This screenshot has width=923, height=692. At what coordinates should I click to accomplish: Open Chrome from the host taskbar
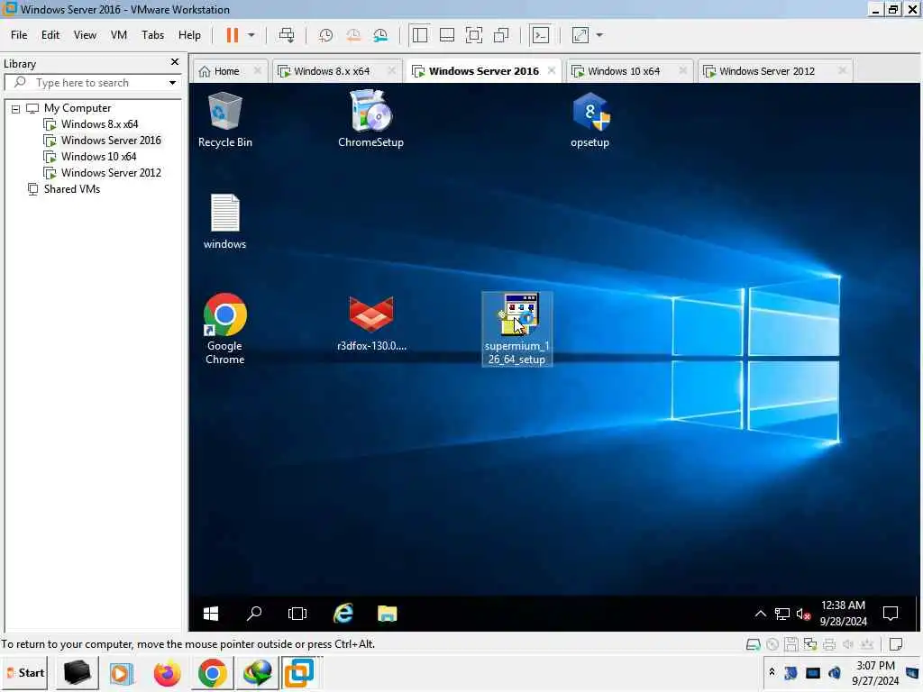(213, 673)
